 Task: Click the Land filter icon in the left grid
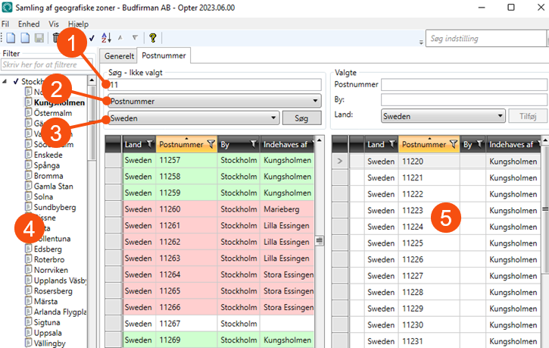149,144
